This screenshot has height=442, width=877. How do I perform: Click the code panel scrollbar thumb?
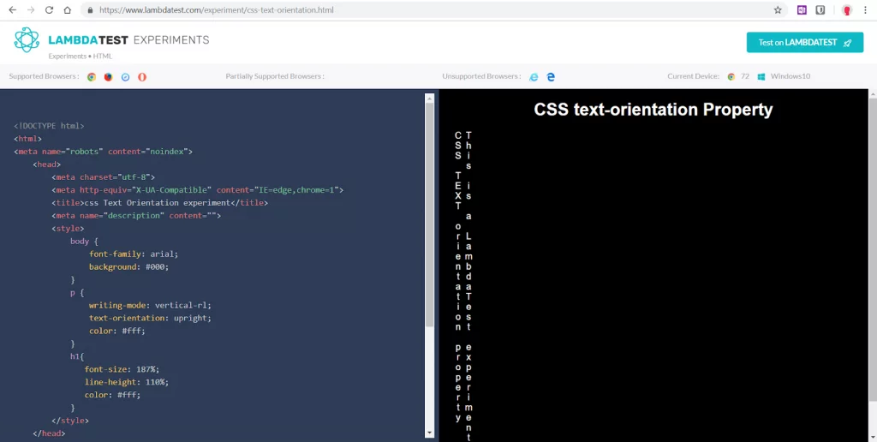(x=430, y=215)
